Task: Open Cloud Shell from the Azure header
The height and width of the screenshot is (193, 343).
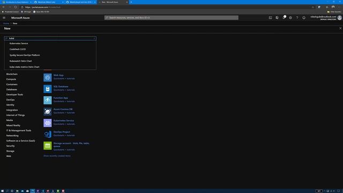Action: pos(270,18)
